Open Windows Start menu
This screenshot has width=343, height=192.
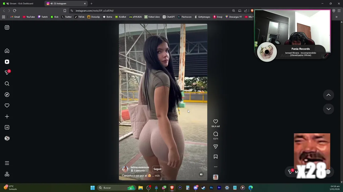(x=92, y=188)
